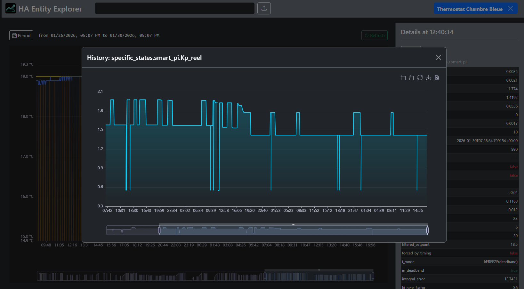
Task: Select the integral_error attribute row
Action: 459,279
